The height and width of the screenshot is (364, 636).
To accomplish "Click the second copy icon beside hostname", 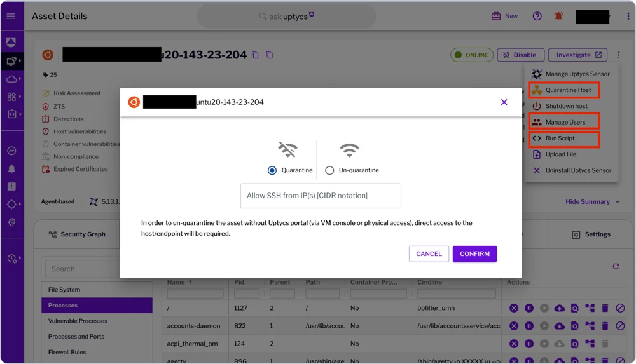I will (x=269, y=55).
